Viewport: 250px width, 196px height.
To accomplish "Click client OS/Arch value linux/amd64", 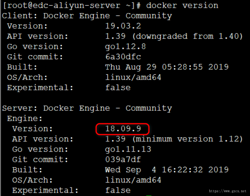I will (133, 77).
